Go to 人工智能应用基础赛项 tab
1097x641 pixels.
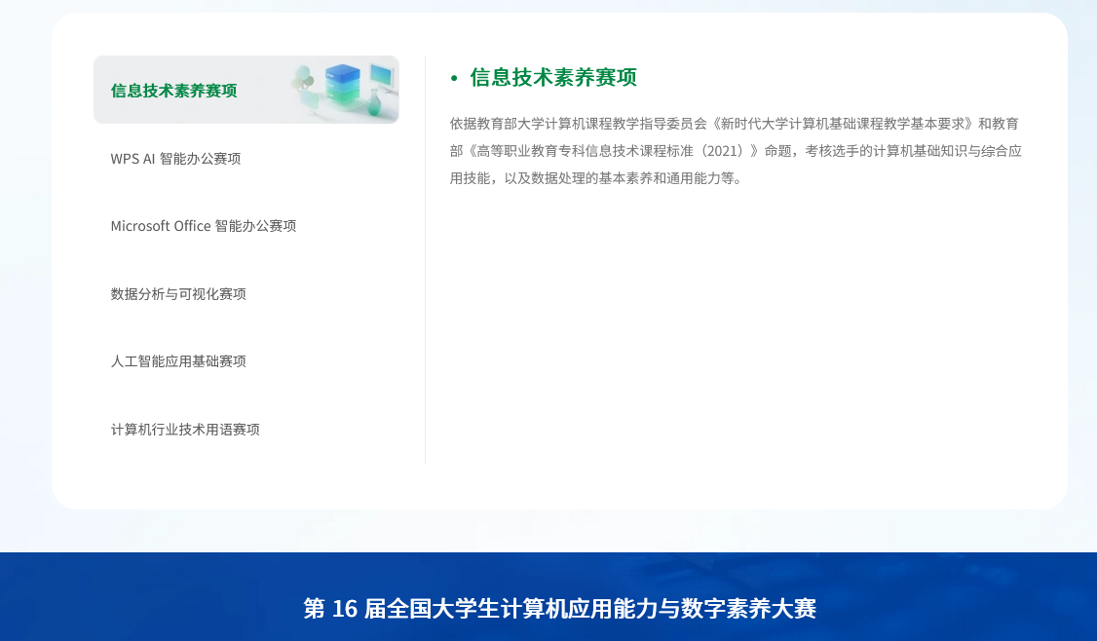[178, 361]
